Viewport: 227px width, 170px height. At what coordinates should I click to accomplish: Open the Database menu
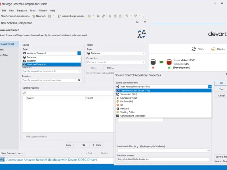pos(22,10)
